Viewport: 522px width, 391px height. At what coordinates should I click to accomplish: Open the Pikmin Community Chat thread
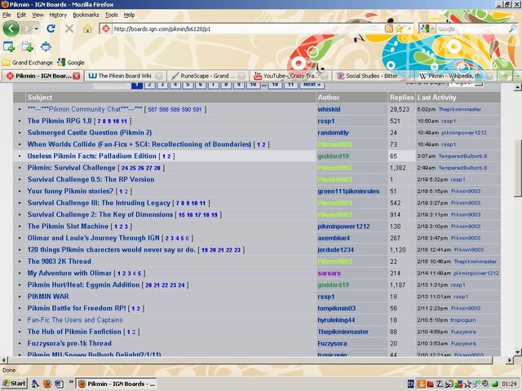pos(85,109)
